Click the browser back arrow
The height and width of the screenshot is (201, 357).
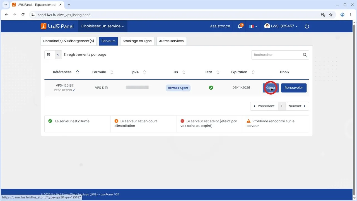[6, 15]
